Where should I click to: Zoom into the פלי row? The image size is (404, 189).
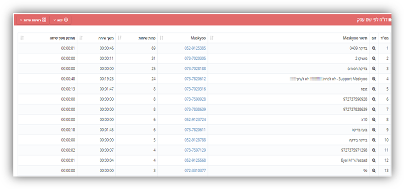pyautogui.click(x=373, y=170)
